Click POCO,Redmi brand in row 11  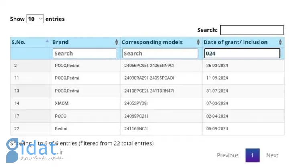pyautogui.click(x=67, y=78)
